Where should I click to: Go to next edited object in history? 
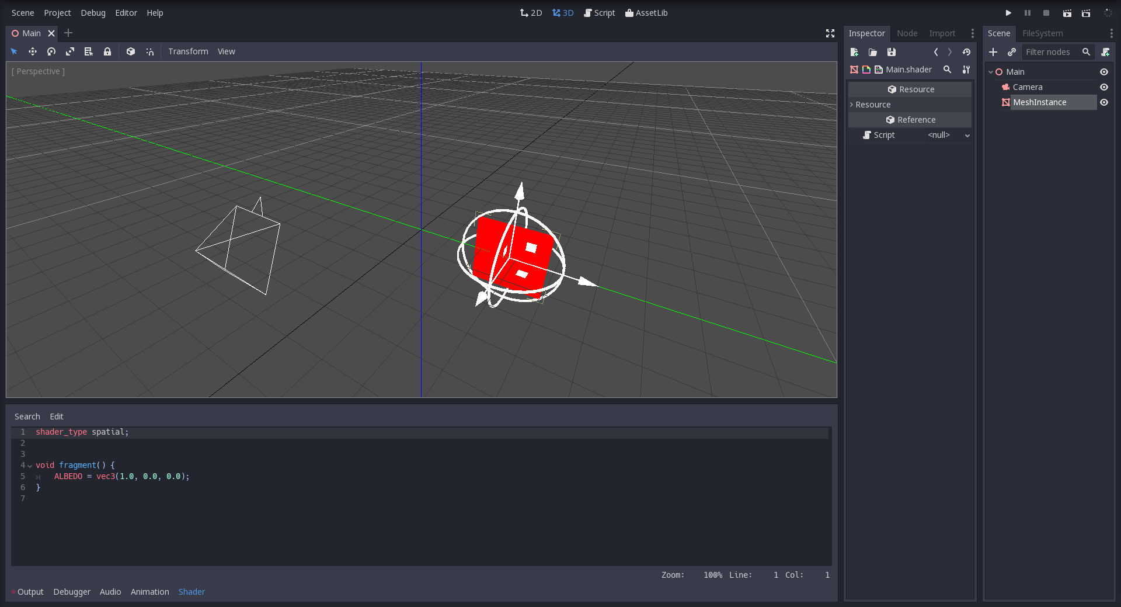coord(950,52)
